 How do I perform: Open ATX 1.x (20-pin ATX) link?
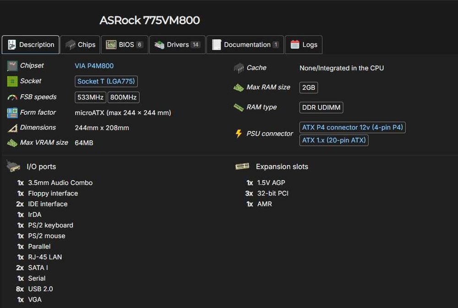click(x=334, y=140)
